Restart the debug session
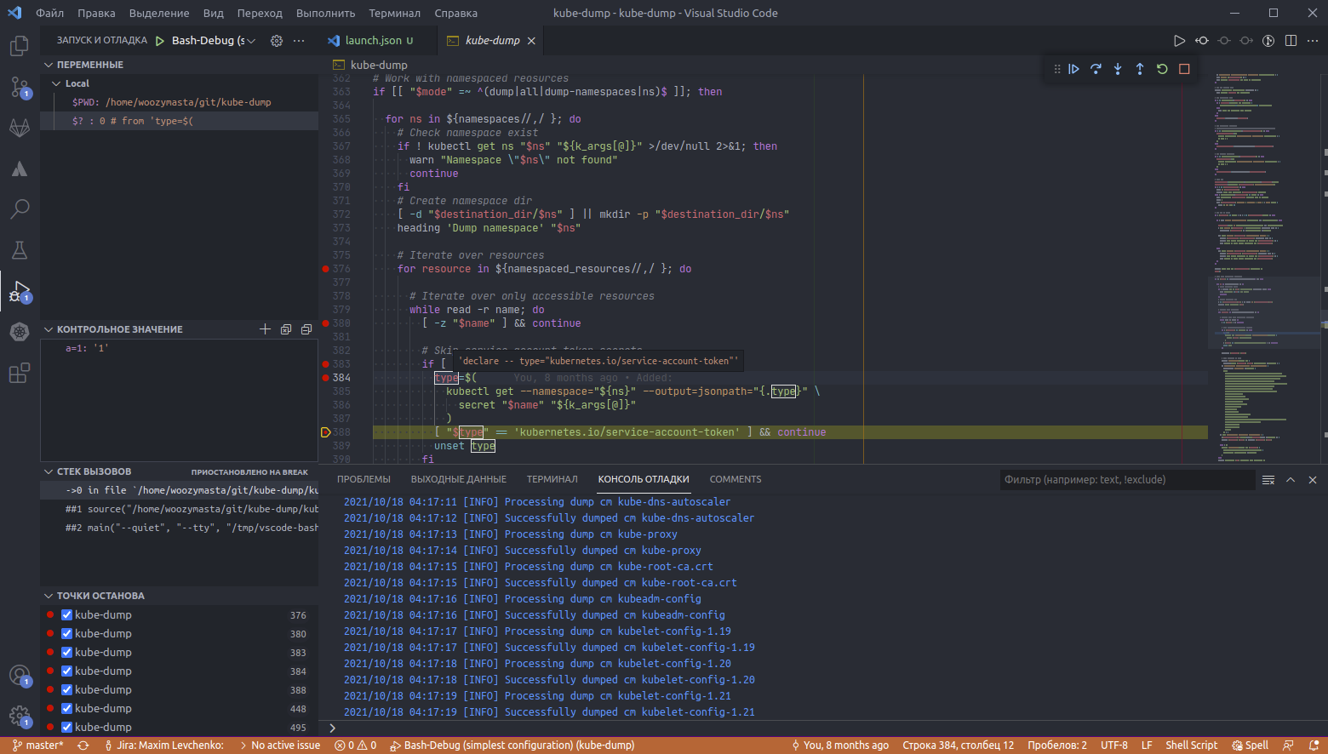The image size is (1328, 754). (x=1162, y=69)
